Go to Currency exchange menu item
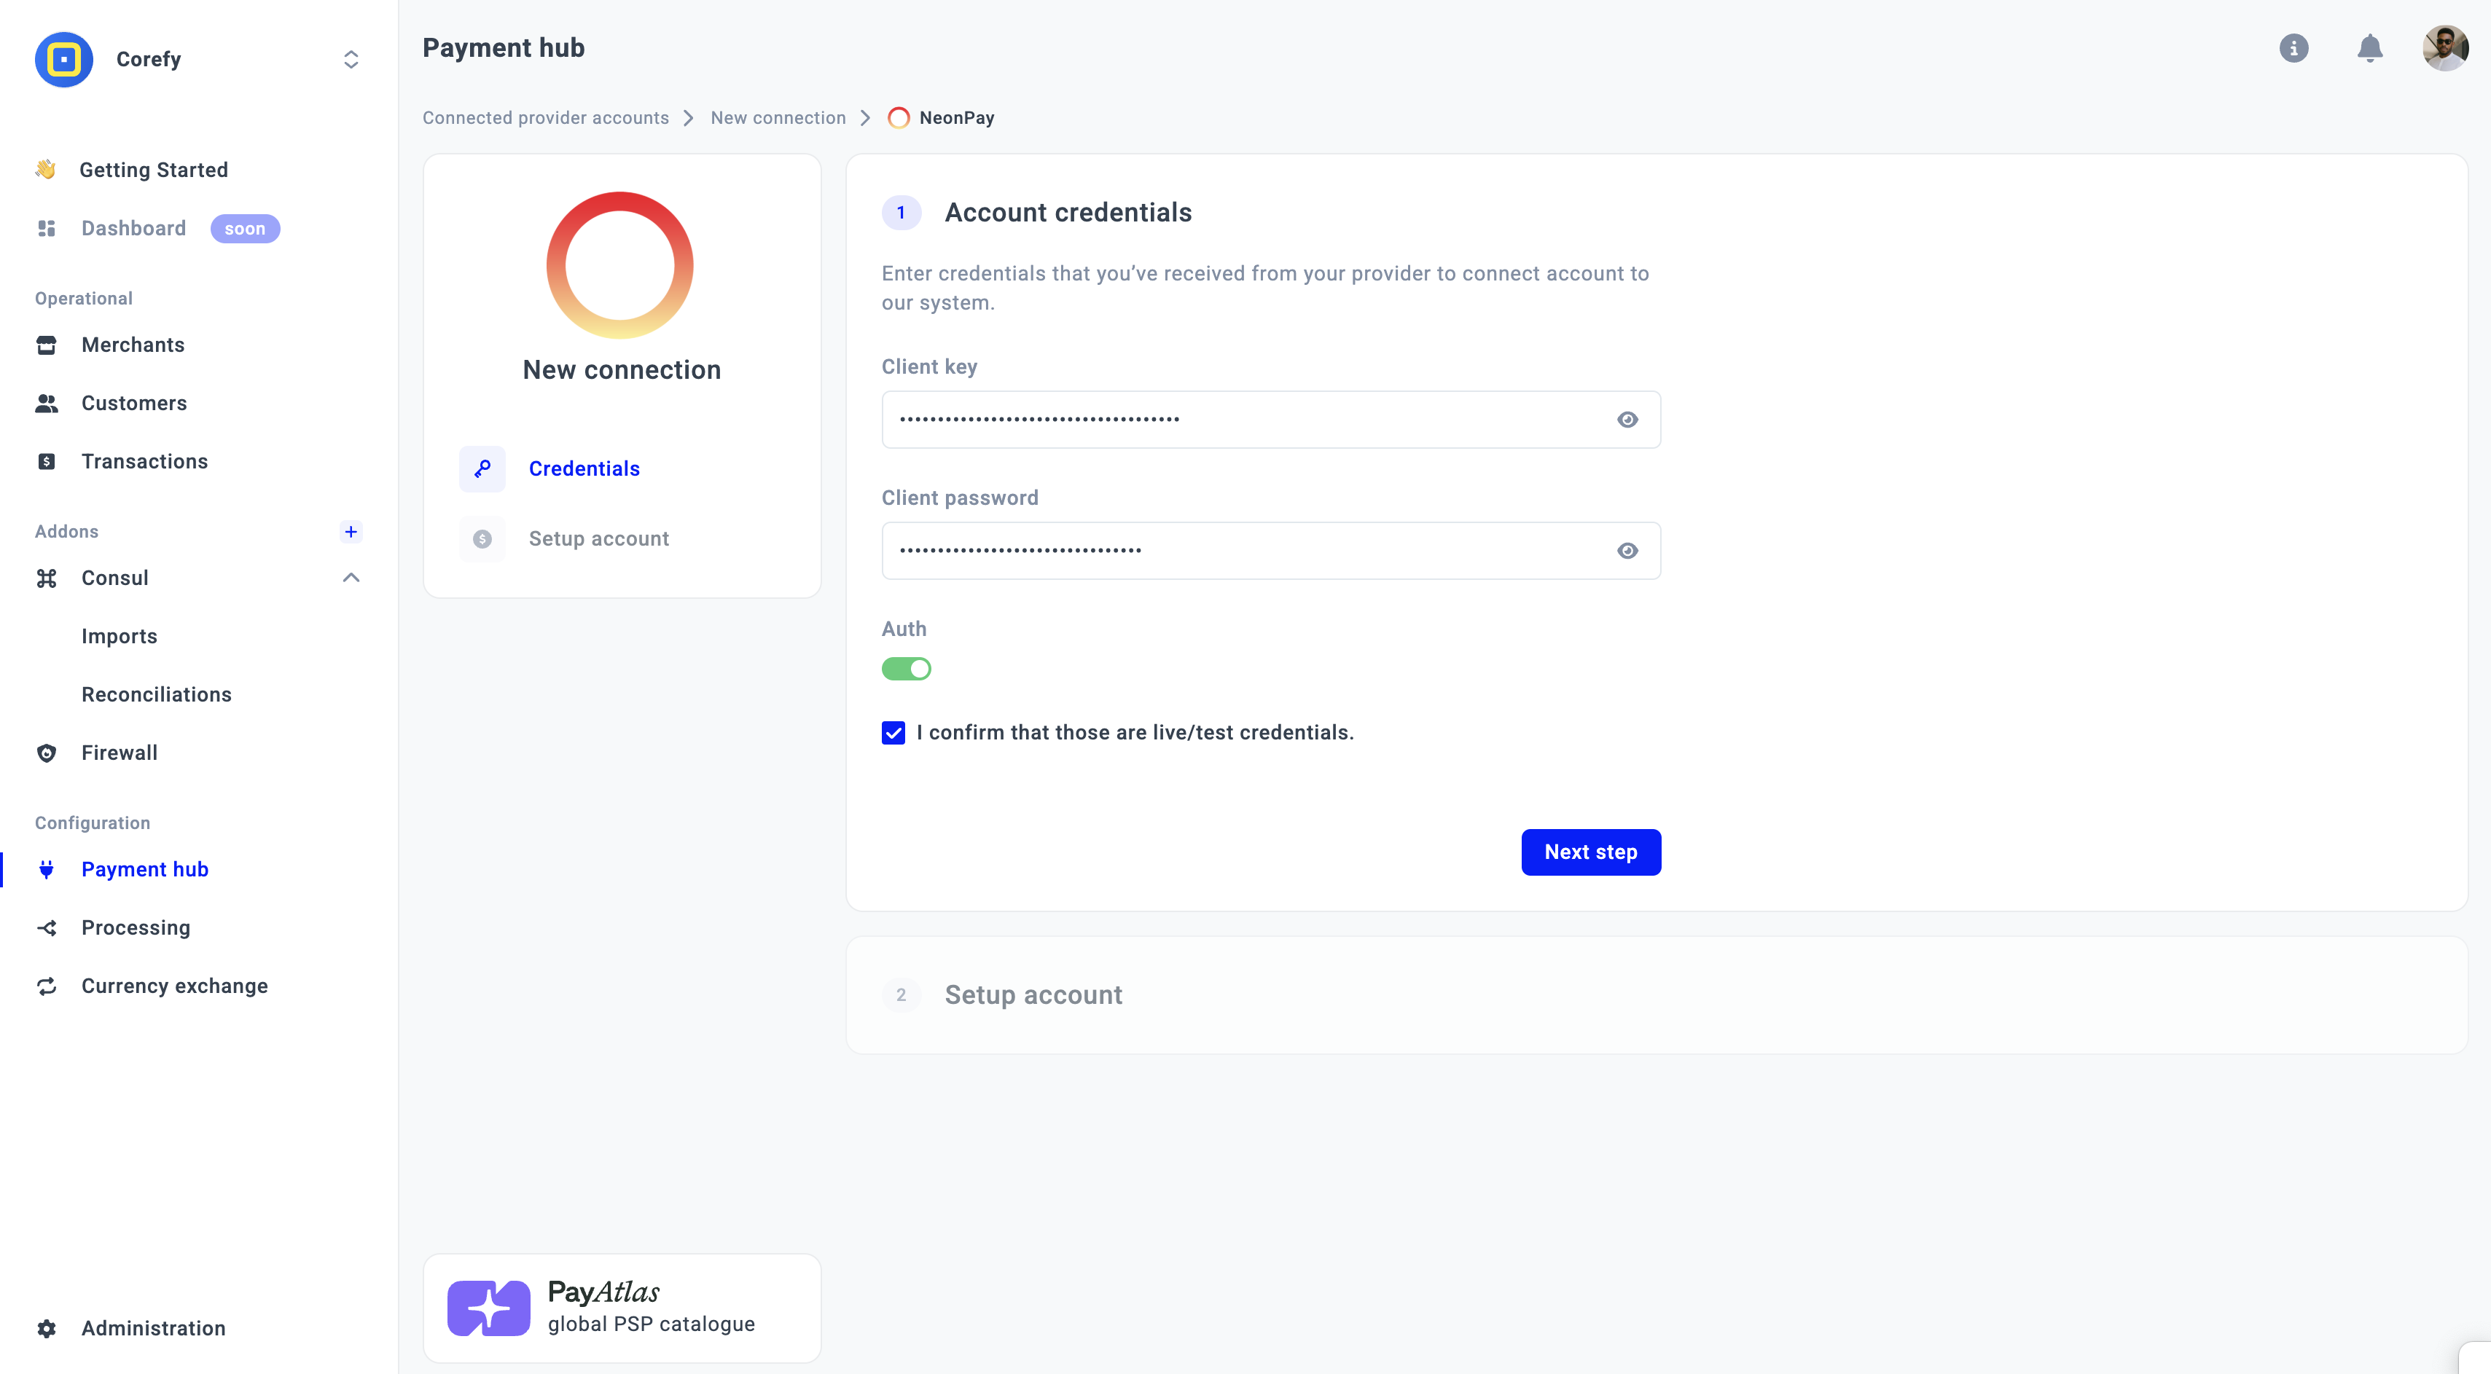The width and height of the screenshot is (2491, 1374). pos(174,985)
